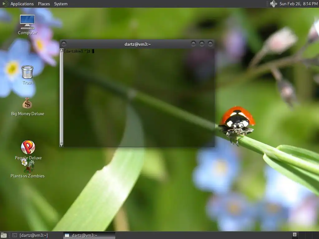Click the active dartz@vm3:~ taskbar button
Viewport: 319px width, 239px height.
tap(89, 235)
